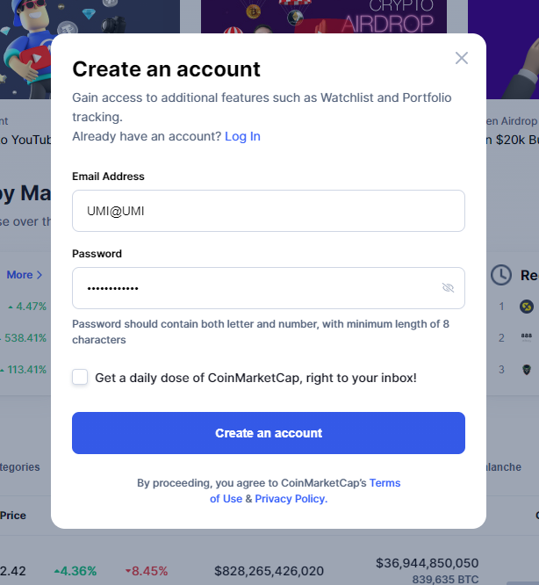
Task: Sort by the Price column header
Action: pyautogui.click(x=12, y=516)
